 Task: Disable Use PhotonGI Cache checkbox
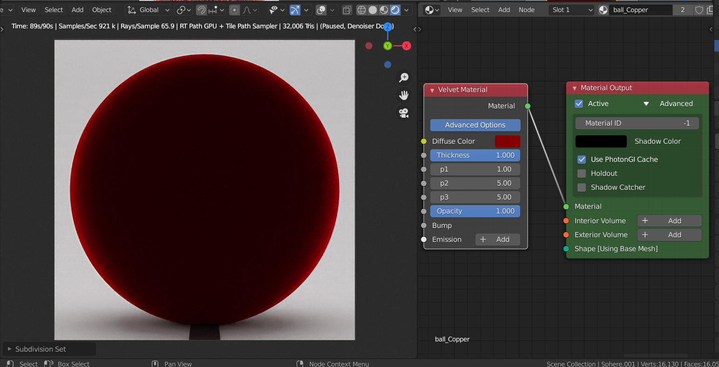click(582, 160)
